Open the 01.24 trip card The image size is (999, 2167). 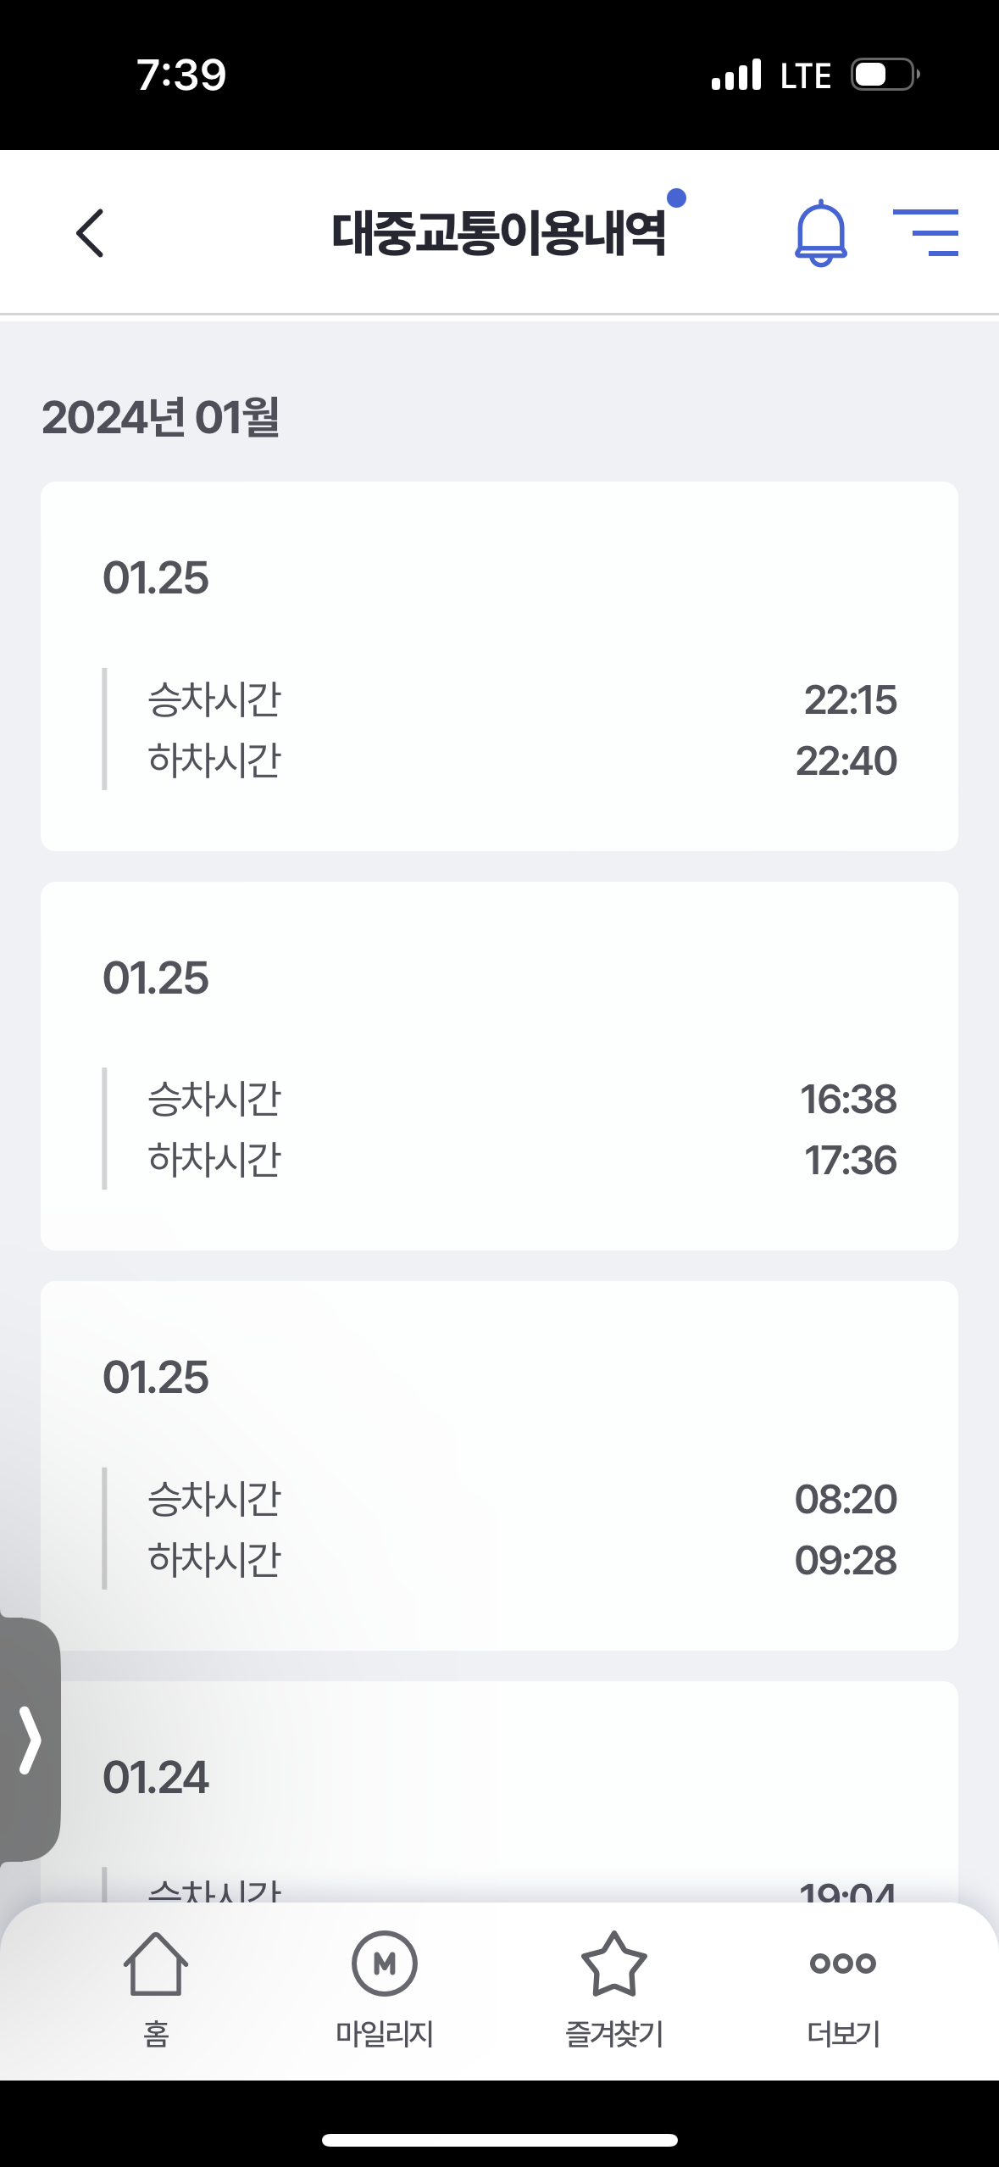(499, 1789)
